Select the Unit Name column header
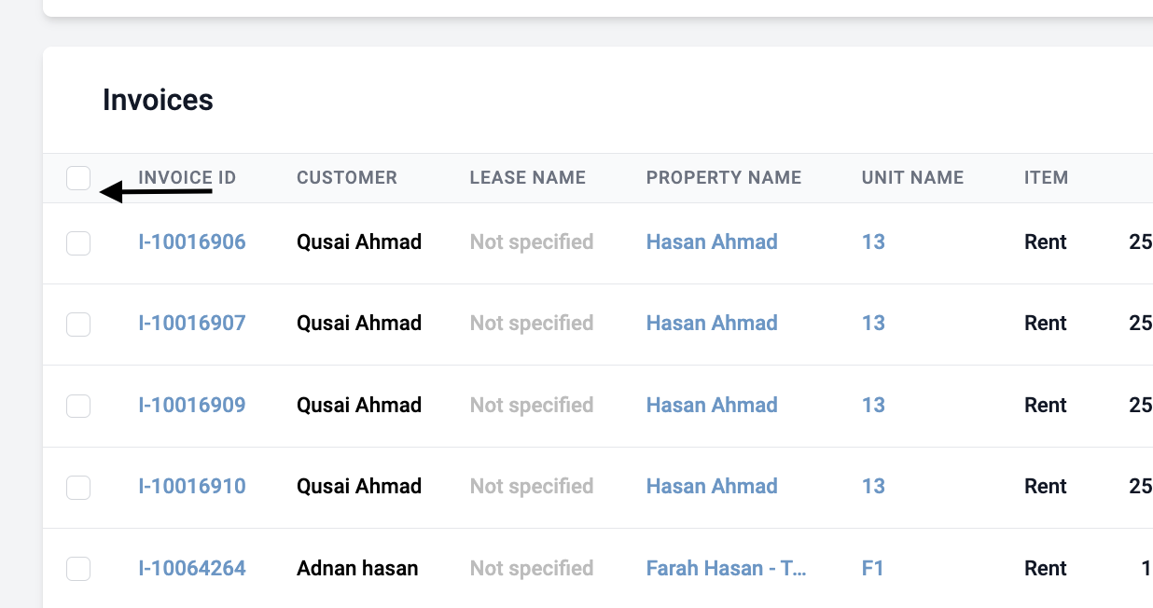 [913, 177]
